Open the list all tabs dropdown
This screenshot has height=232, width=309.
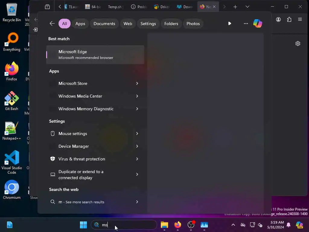247,7
